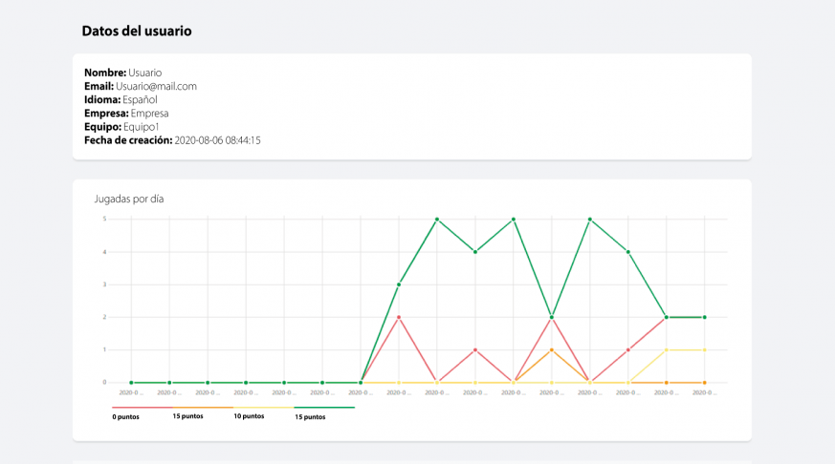Click the Usuario@mail.com email address
This screenshot has width=835, height=464.
point(163,86)
